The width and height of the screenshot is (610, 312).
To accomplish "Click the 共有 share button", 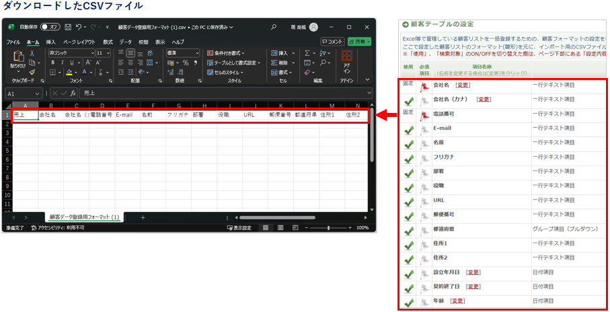I will point(359,42).
